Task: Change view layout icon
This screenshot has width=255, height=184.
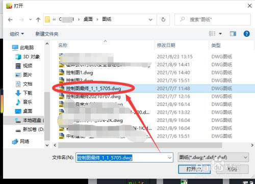Action: tap(212, 34)
